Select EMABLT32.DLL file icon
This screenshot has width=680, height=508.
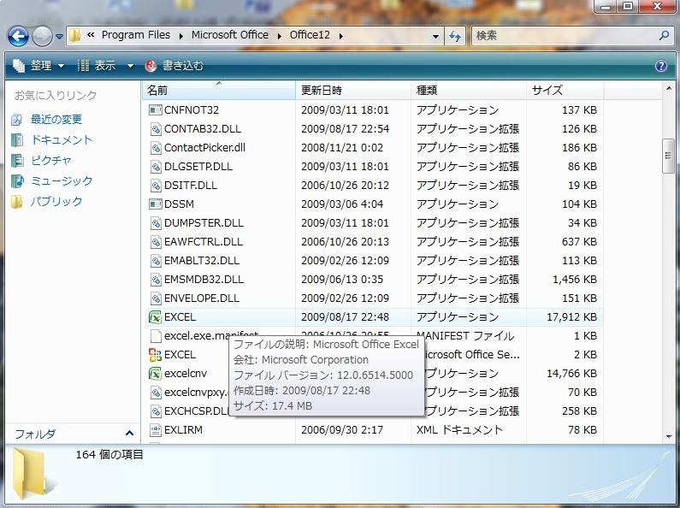tap(156, 261)
